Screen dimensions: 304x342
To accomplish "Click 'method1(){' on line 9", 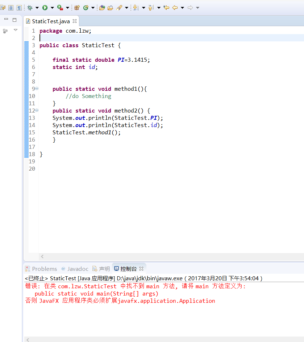I will [x=130, y=89].
